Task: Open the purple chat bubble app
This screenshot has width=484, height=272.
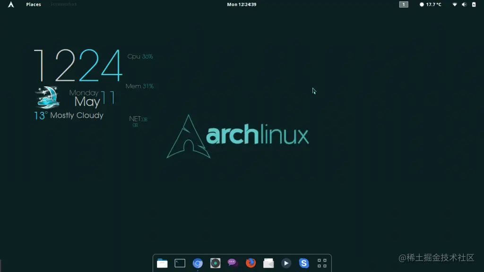Action: coord(233,263)
